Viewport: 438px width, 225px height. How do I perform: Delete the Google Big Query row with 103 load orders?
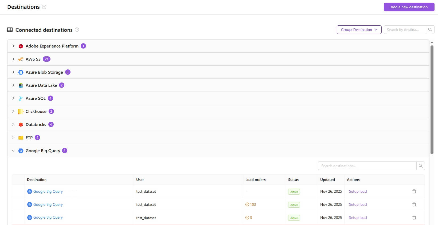[414, 204]
